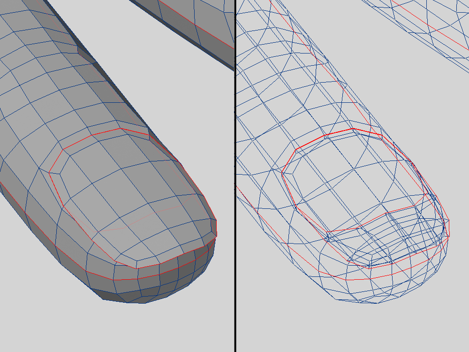Click the top vertex of the wireframe nail loop
Screen dimensions: 469x352
pos(353,129)
